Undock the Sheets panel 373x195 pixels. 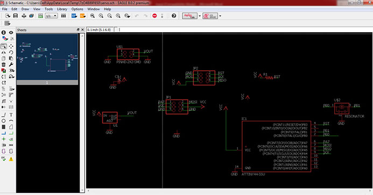pyautogui.click(x=78, y=30)
